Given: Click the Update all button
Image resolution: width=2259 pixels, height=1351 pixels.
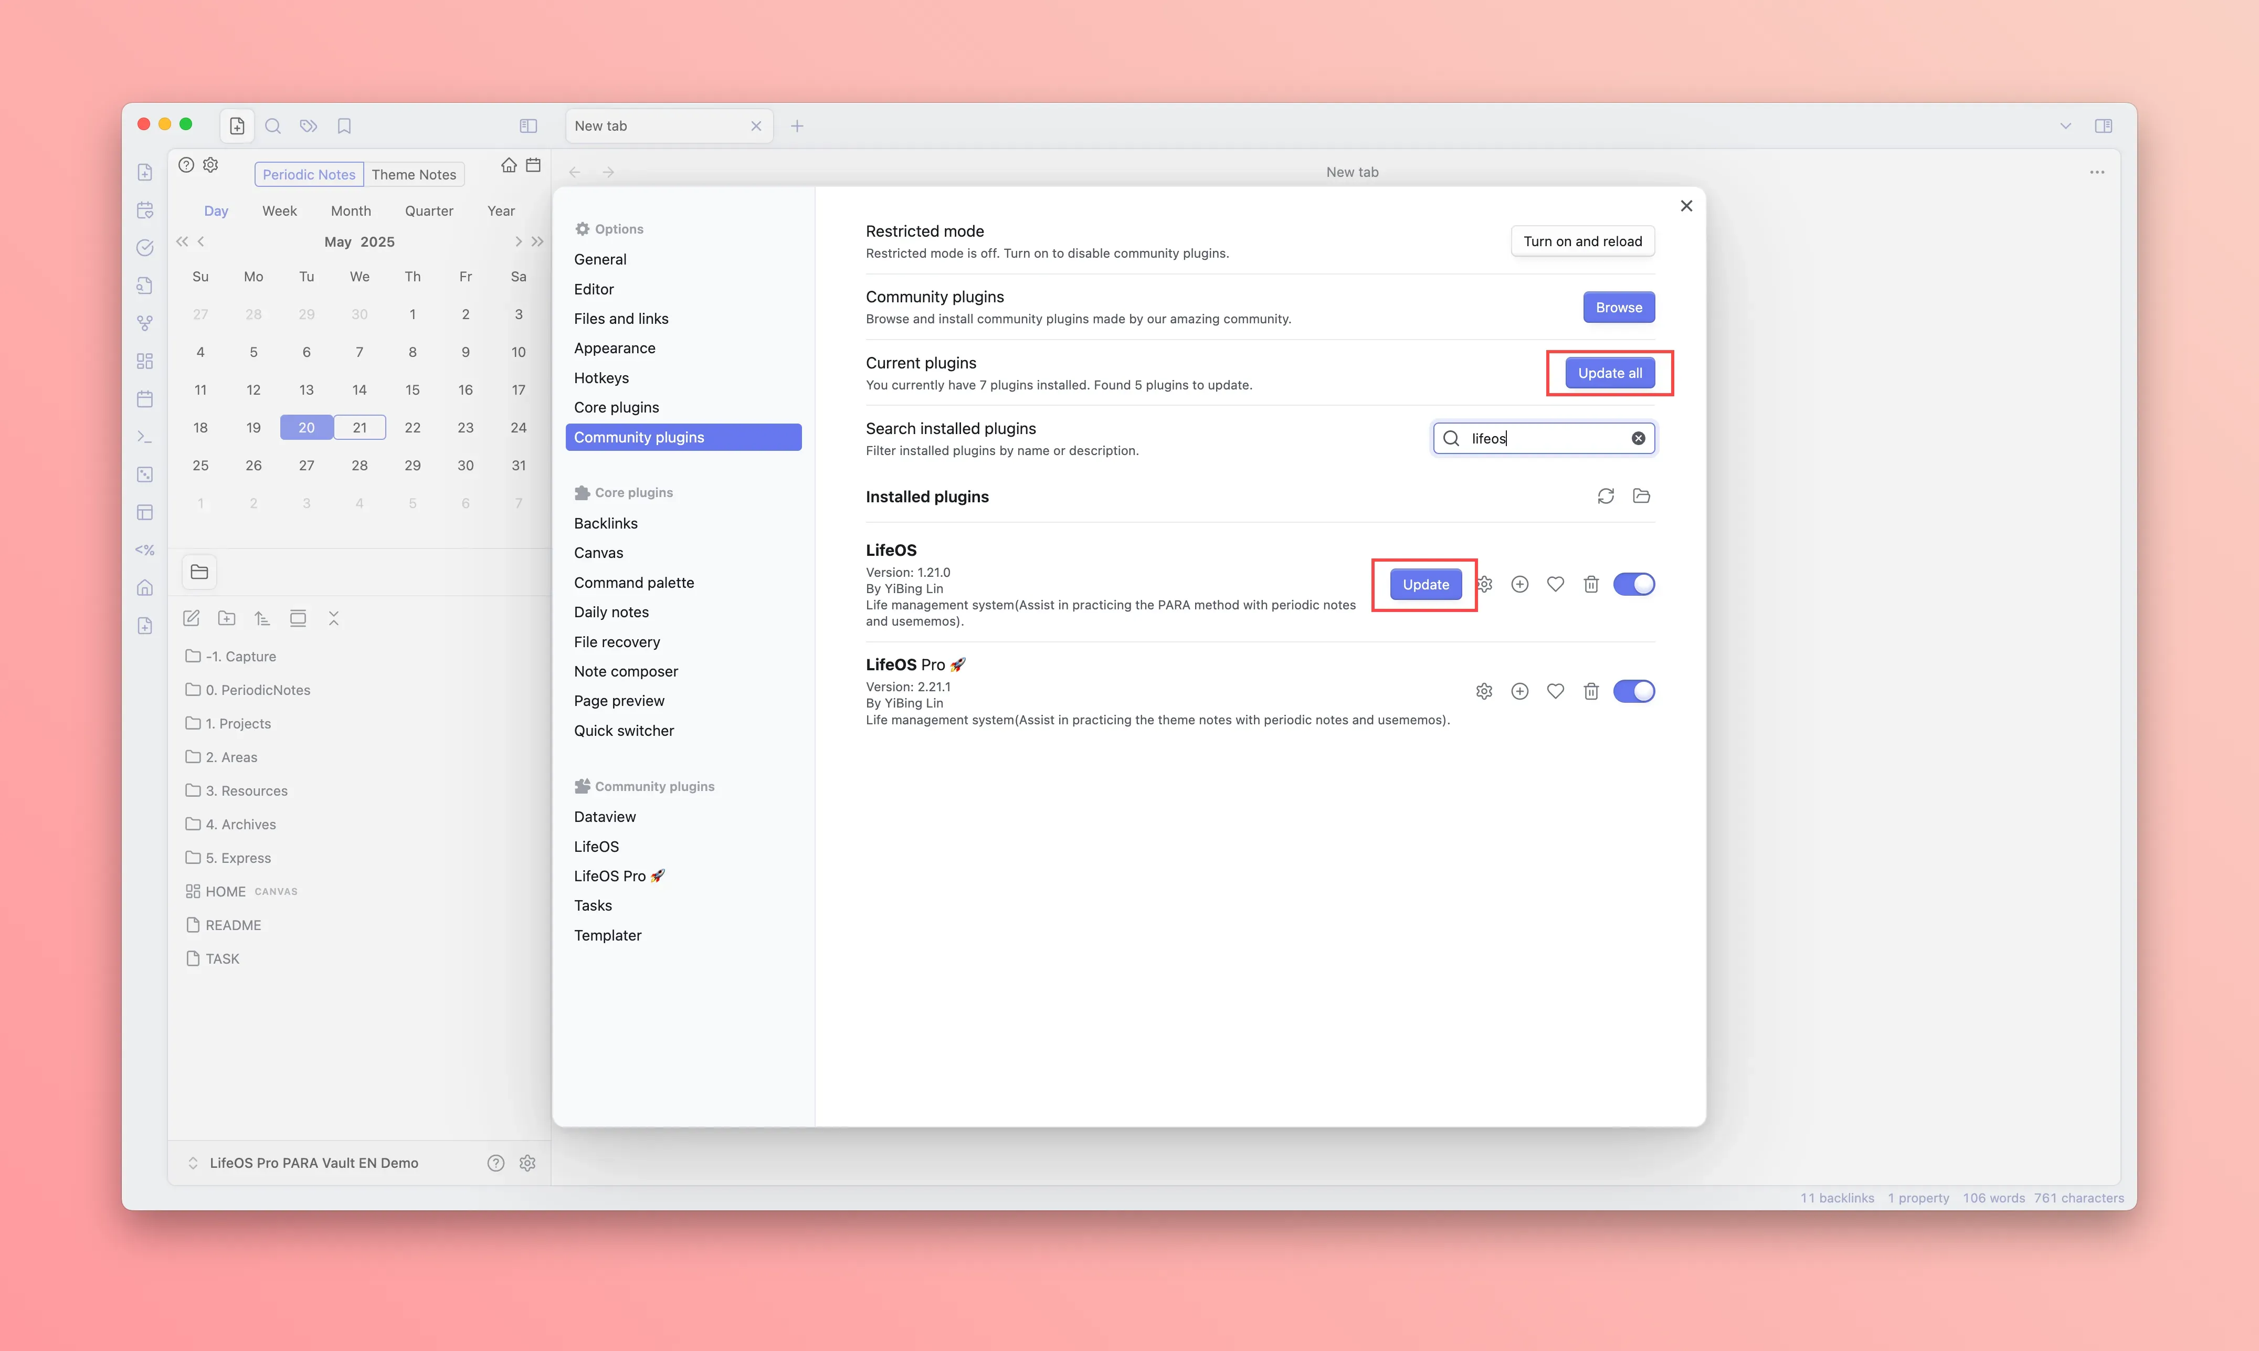Looking at the screenshot, I should 1609,373.
